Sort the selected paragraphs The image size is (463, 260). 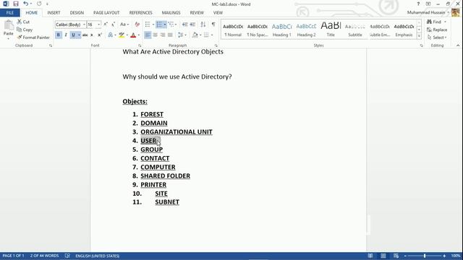click(x=203, y=25)
